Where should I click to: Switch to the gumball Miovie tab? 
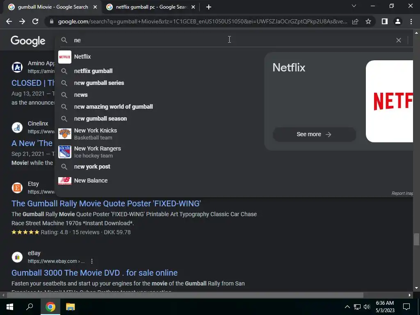tap(53, 7)
